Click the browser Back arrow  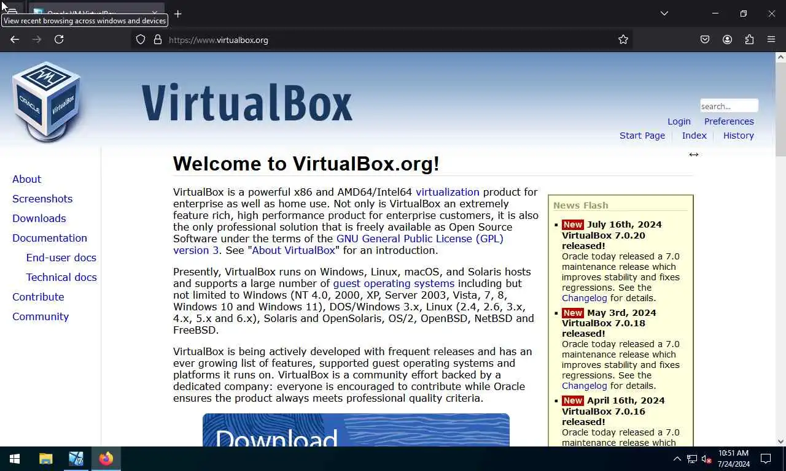point(15,39)
